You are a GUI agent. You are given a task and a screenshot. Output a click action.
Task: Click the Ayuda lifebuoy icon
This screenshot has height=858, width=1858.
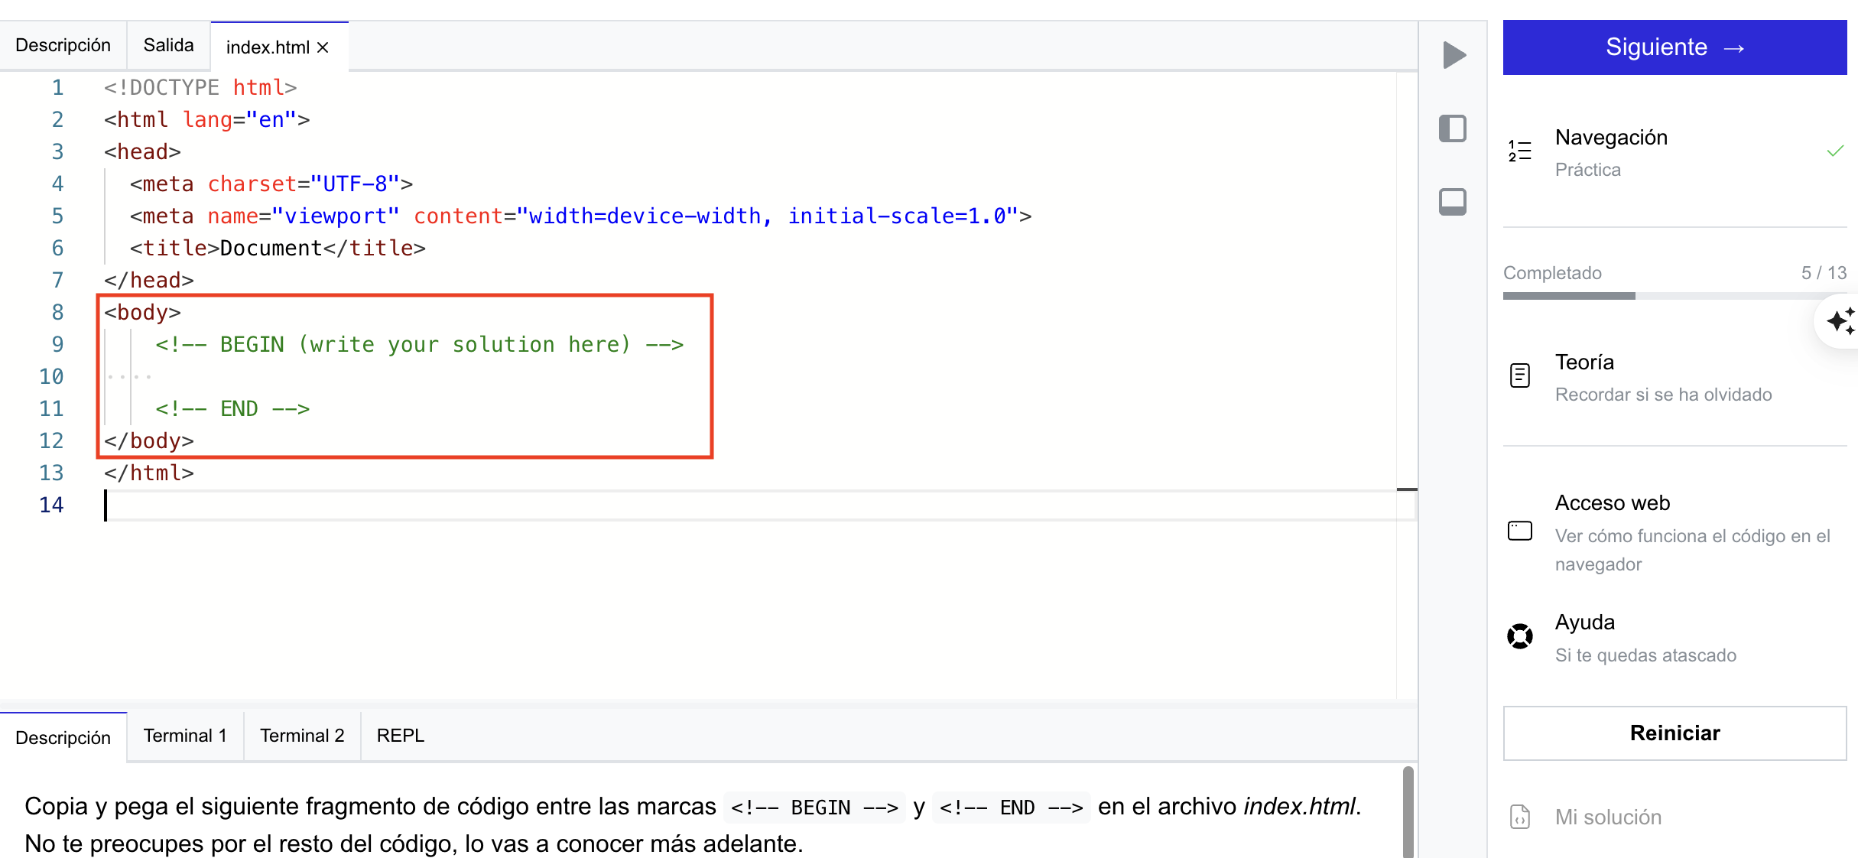1519,636
